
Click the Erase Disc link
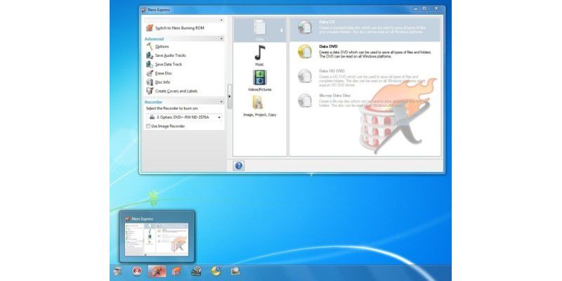point(164,73)
